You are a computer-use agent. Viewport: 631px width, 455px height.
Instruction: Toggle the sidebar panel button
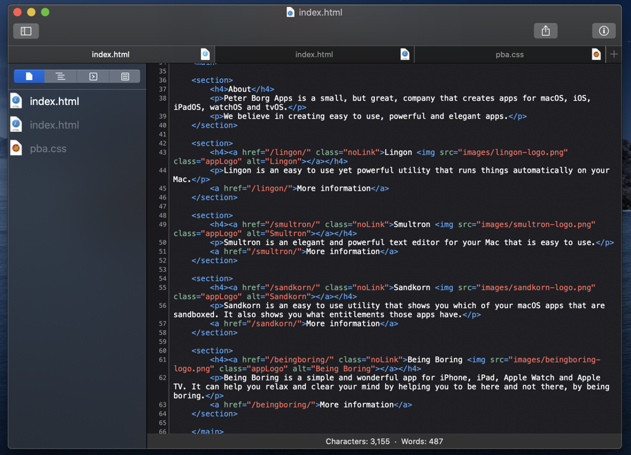coord(26,31)
